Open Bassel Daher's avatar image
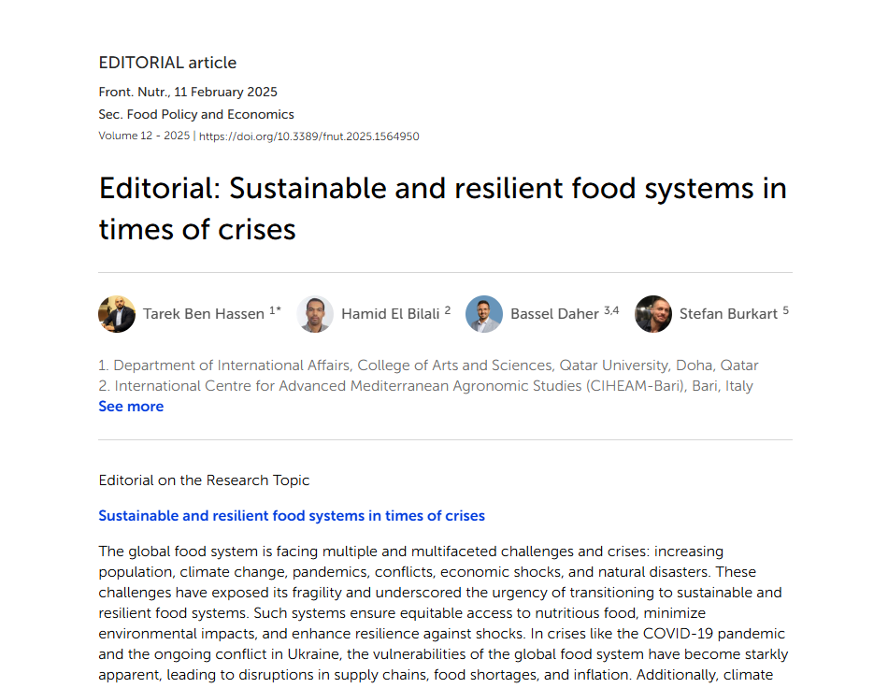 pos(484,314)
